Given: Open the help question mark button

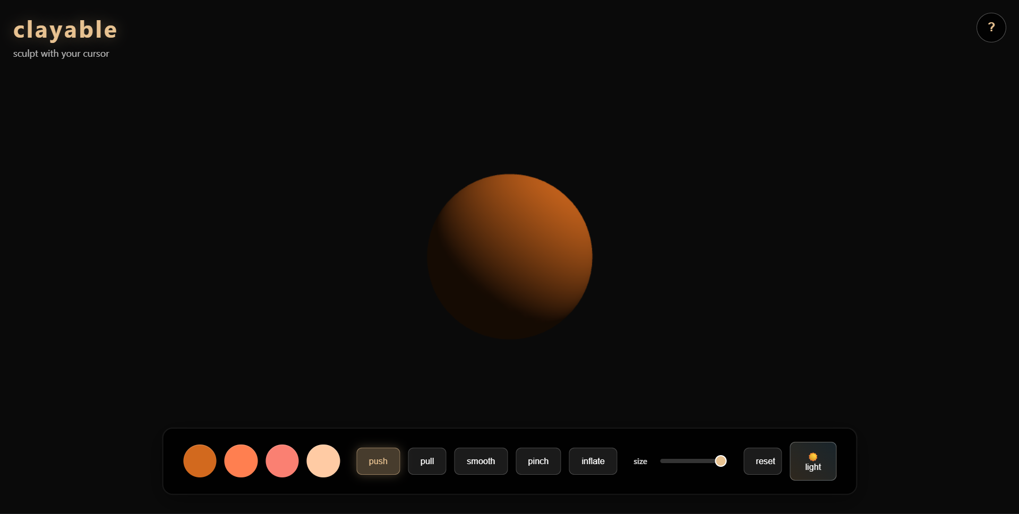Looking at the screenshot, I should (x=991, y=28).
